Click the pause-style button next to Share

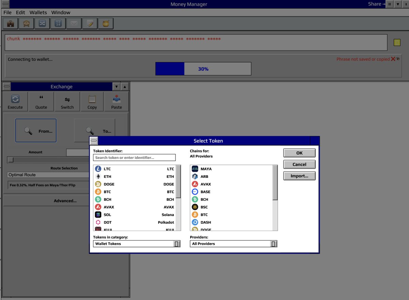tap(390, 4)
